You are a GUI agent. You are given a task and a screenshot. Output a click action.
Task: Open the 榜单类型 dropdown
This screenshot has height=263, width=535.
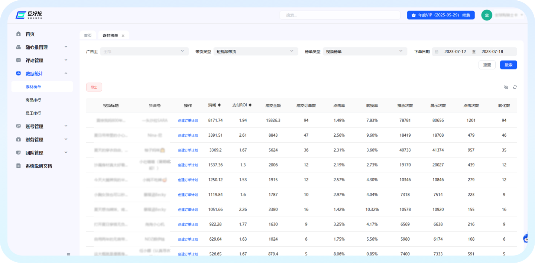[364, 52]
